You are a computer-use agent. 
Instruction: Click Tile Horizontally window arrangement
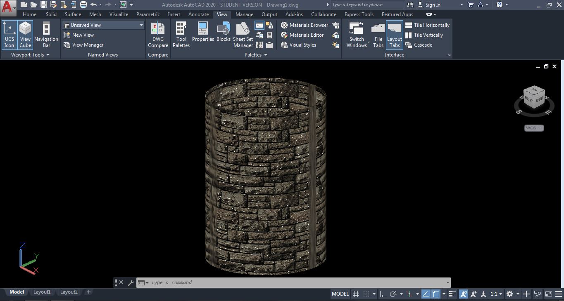(431, 25)
